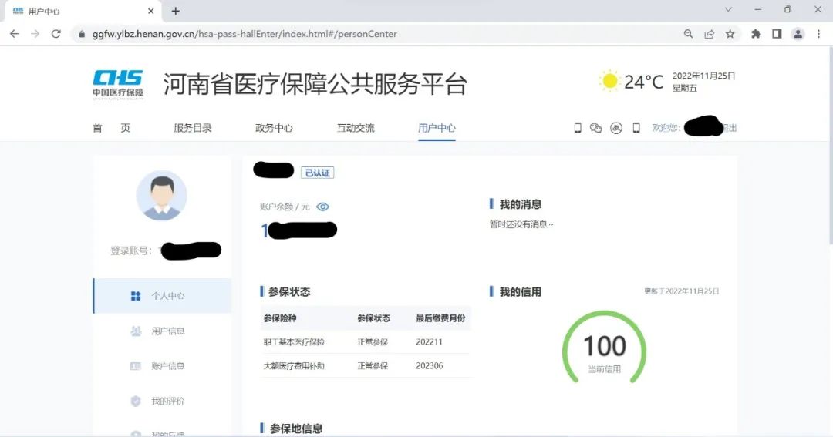Click the 202211 last payment month cell

pos(429,342)
